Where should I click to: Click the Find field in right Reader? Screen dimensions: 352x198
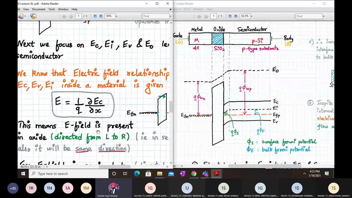(309, 16)
